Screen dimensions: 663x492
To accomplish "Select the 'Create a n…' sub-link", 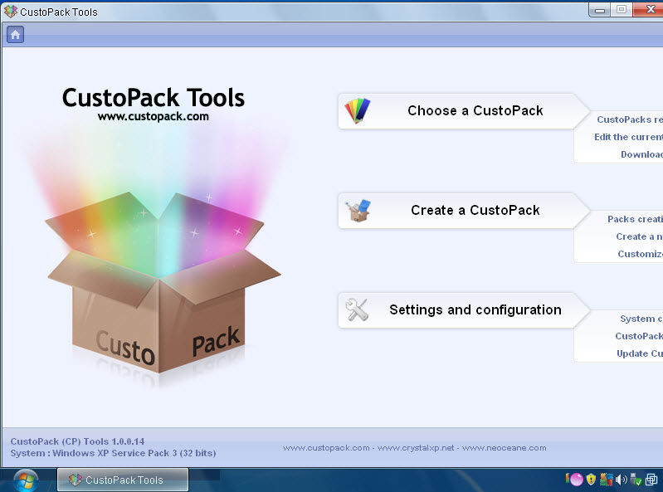I will [639, 236].
